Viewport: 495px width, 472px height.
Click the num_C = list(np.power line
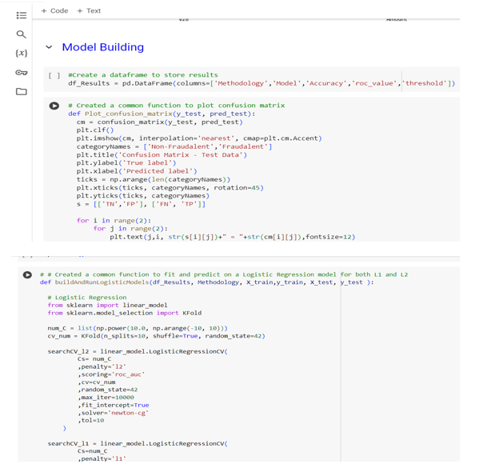pos(138,328)
